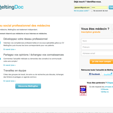Tick the 'Se souvenir de moi' checkbox
The width and height of the screenshot is (113, 113).
click(x=92, y=11)
